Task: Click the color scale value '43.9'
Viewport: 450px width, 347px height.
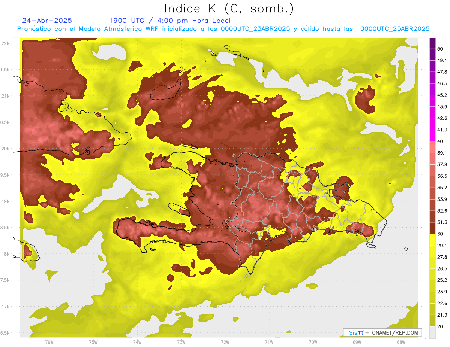Action: (442, 107)
